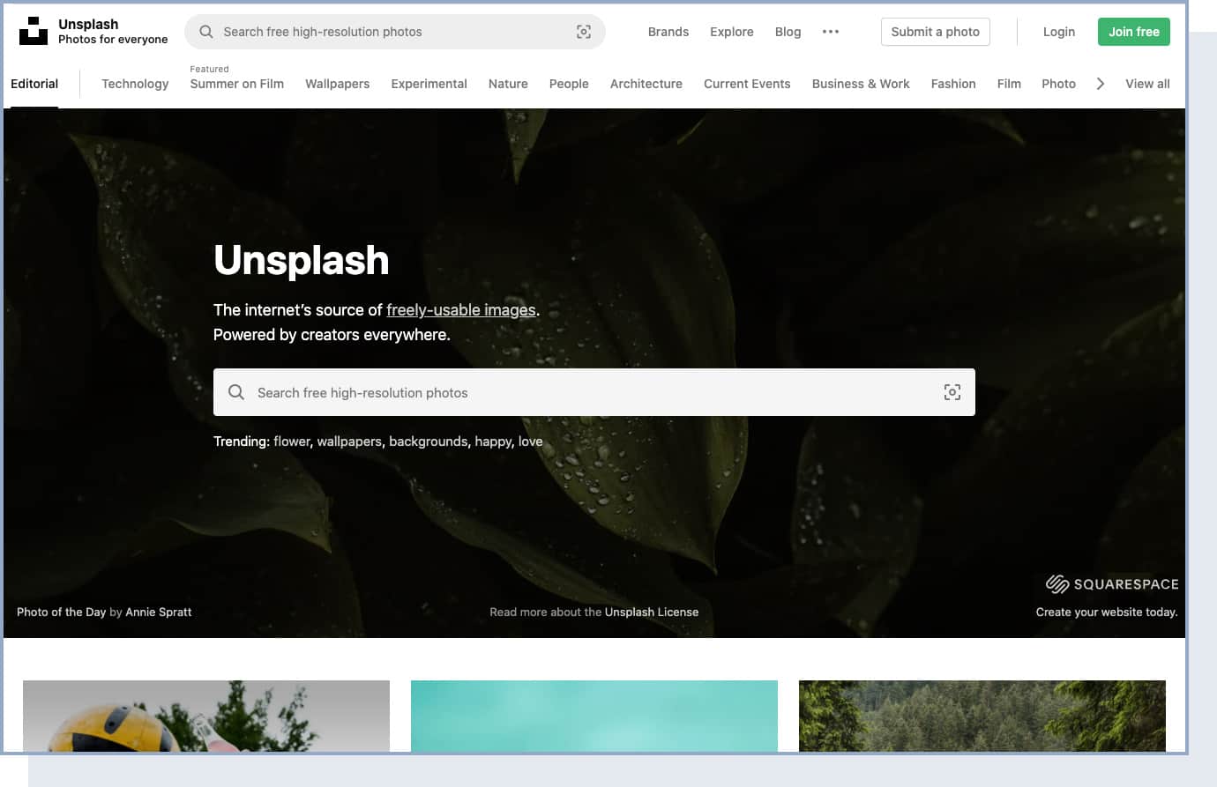This screenshot has width=1217, height=787.
Task: Click the Login link
Action: point(1059,32)
